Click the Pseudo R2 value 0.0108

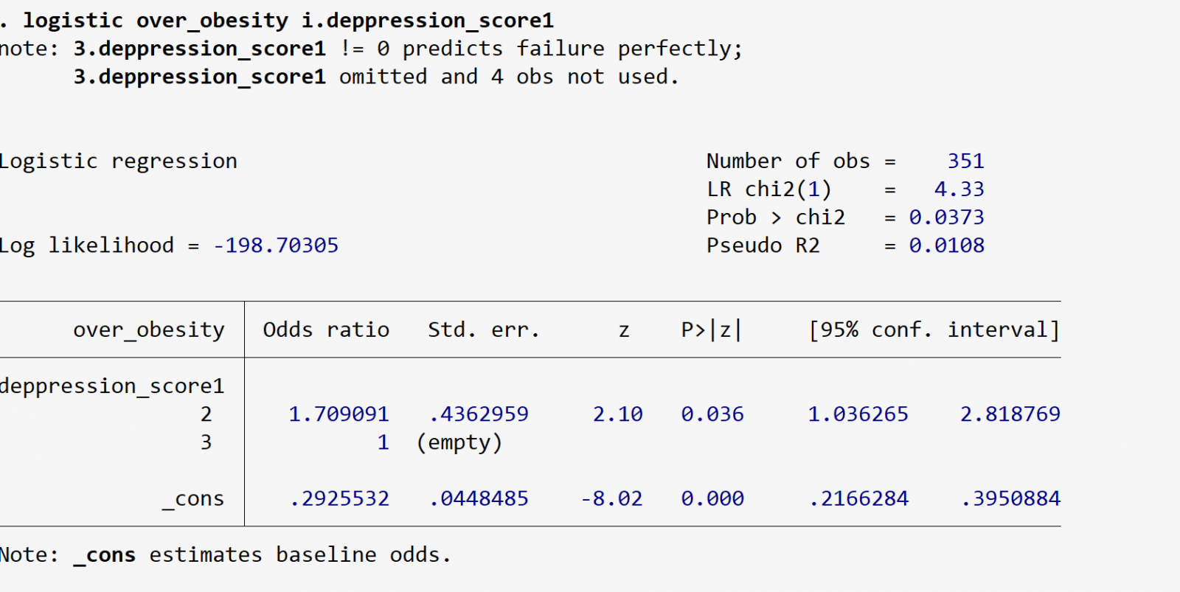click(946, 245)
